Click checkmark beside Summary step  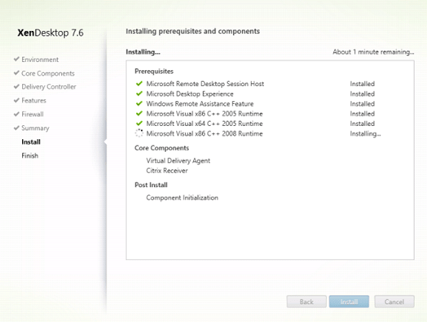(x=16, y=128)
